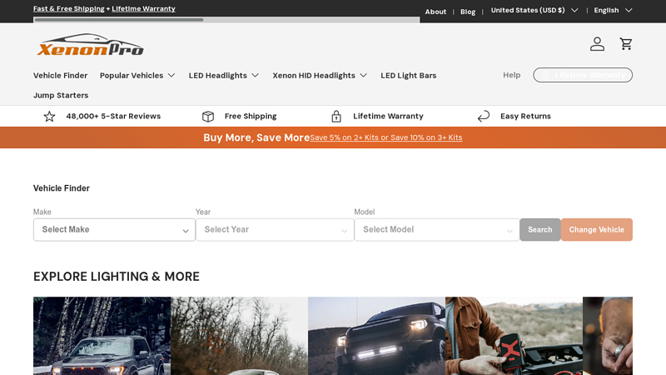Follow the Save 5% on 2+ Kits link
The width and height of the screenshot is (666, 375).
point(385,137)
